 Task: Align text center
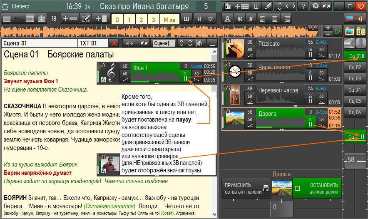(x=275, y=19)
